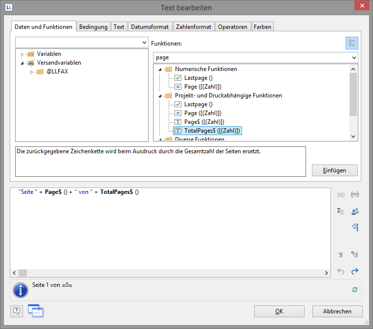Open the empty variables filter dropdown

tap(144, 43)
